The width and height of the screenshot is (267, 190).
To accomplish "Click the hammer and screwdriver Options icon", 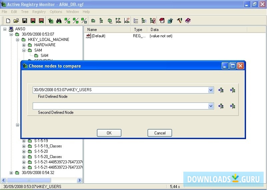I will pos(179,21).
